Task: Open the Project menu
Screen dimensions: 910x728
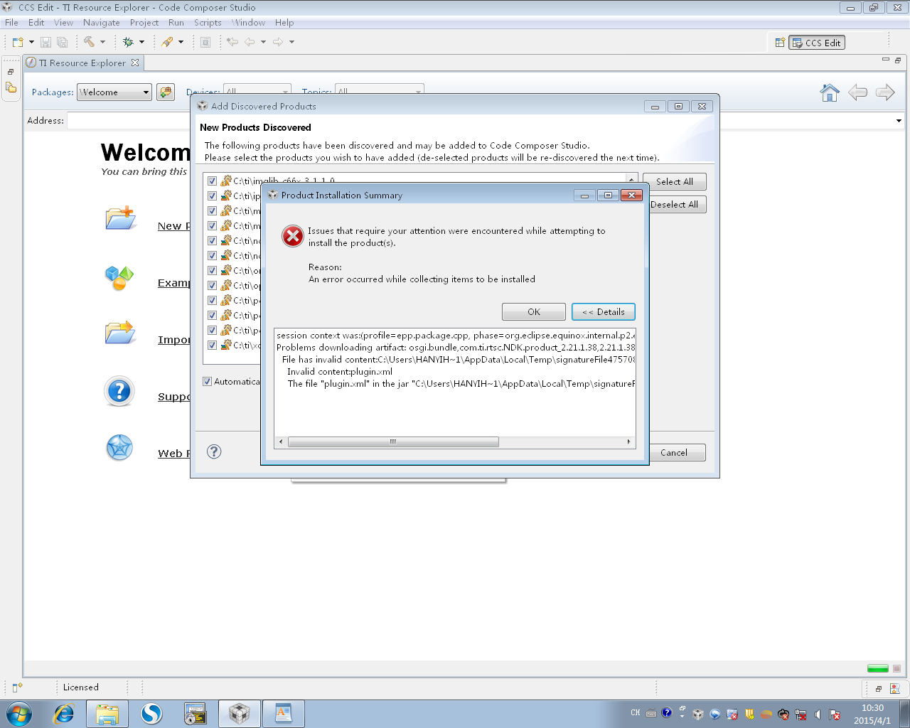Action: [x=144, y=23]
